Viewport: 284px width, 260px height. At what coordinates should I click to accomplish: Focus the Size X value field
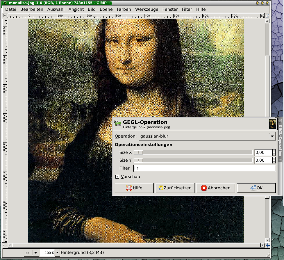pos(263,152)
